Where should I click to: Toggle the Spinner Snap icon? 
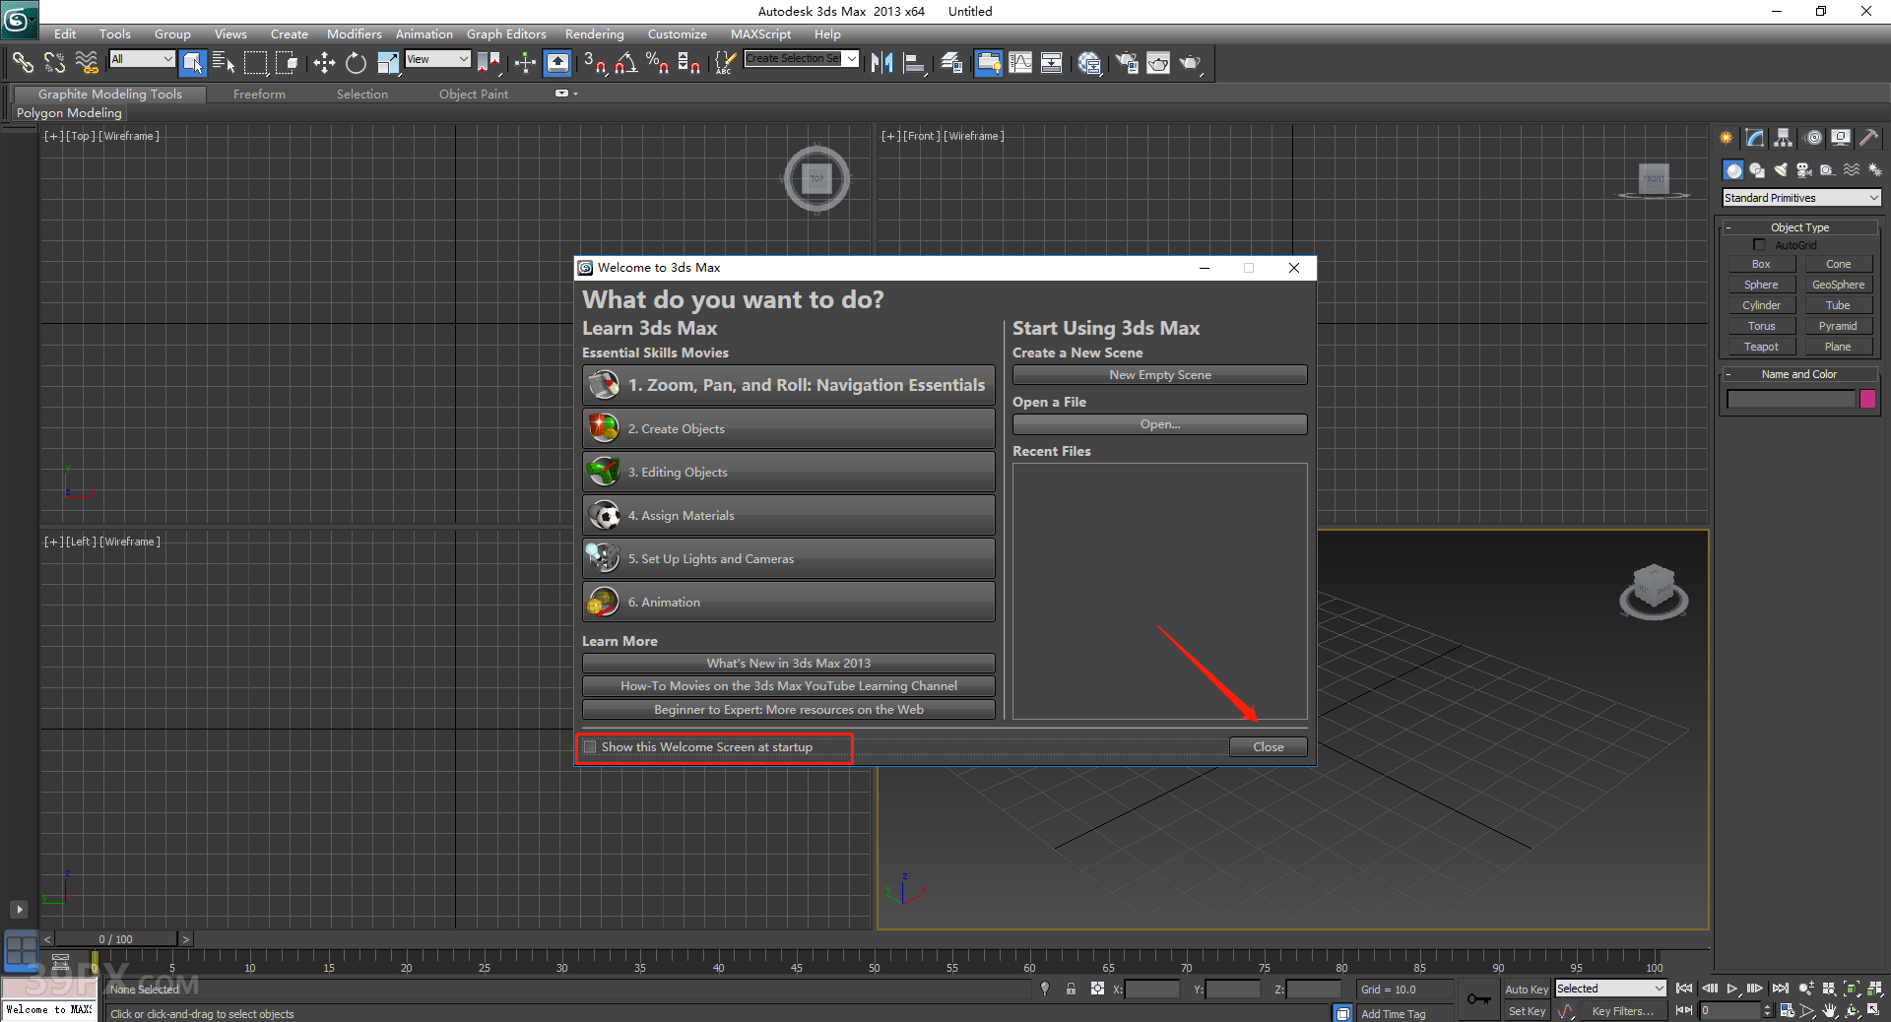(x=688, y=63)
